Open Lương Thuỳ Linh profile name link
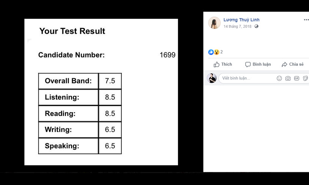 coord(241,20)
